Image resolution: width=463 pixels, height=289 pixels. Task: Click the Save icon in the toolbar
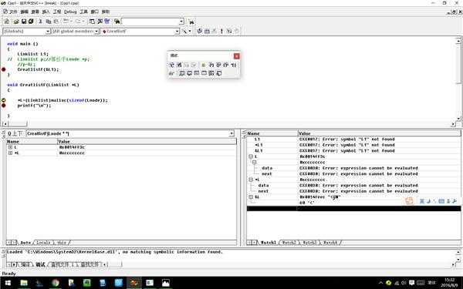click(x=24, y=22)
